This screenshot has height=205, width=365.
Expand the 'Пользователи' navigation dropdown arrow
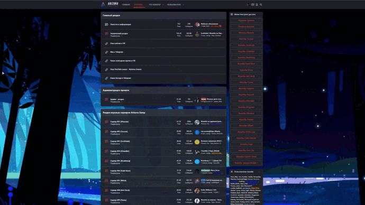click(183, 5)
